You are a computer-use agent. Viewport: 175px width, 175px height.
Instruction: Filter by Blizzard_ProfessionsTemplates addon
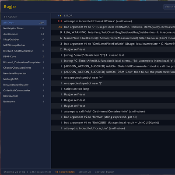[x=24, y=62]
